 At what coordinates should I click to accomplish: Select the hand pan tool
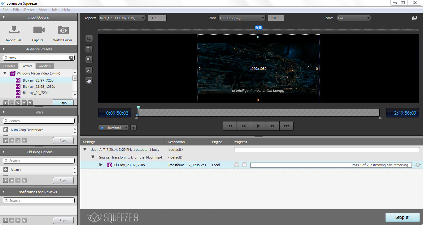tap(89, 81)
